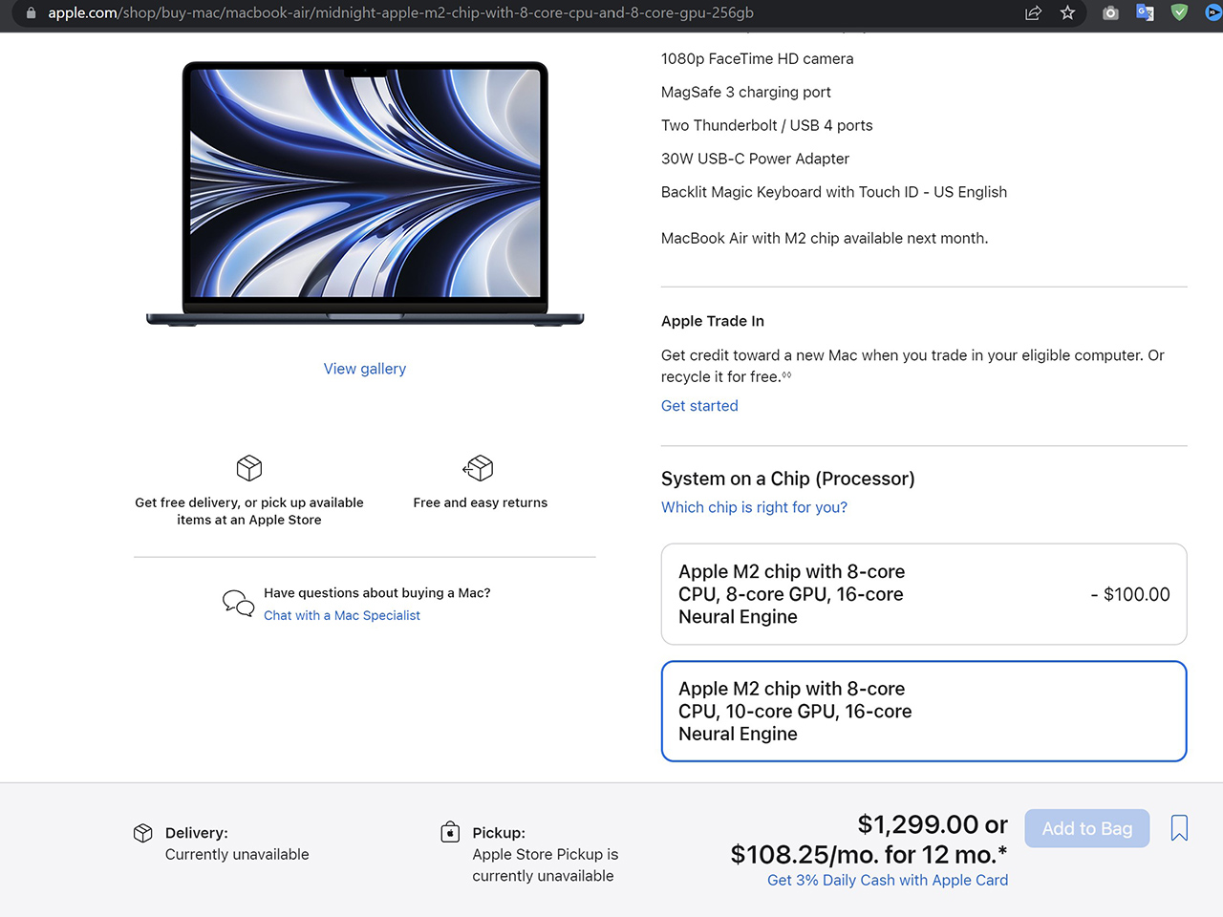Click Delivery: Currently unavailable text
Viewport: 1223px width, 917px height.
(x=237, y=843)
